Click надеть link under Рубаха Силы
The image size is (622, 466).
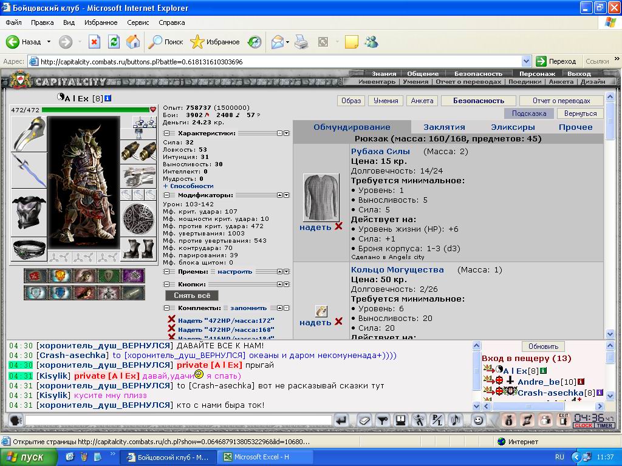point(315,227)
